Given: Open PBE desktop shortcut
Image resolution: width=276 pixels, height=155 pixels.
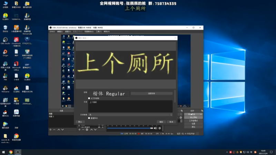Looking at the screenshot, I should (5, 77).
